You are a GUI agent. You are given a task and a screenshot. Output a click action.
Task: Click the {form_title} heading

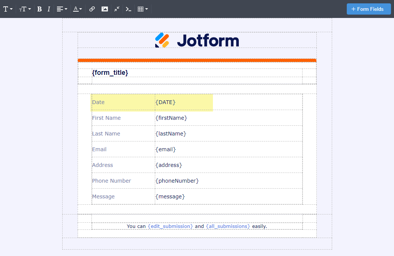click(110, 73)
